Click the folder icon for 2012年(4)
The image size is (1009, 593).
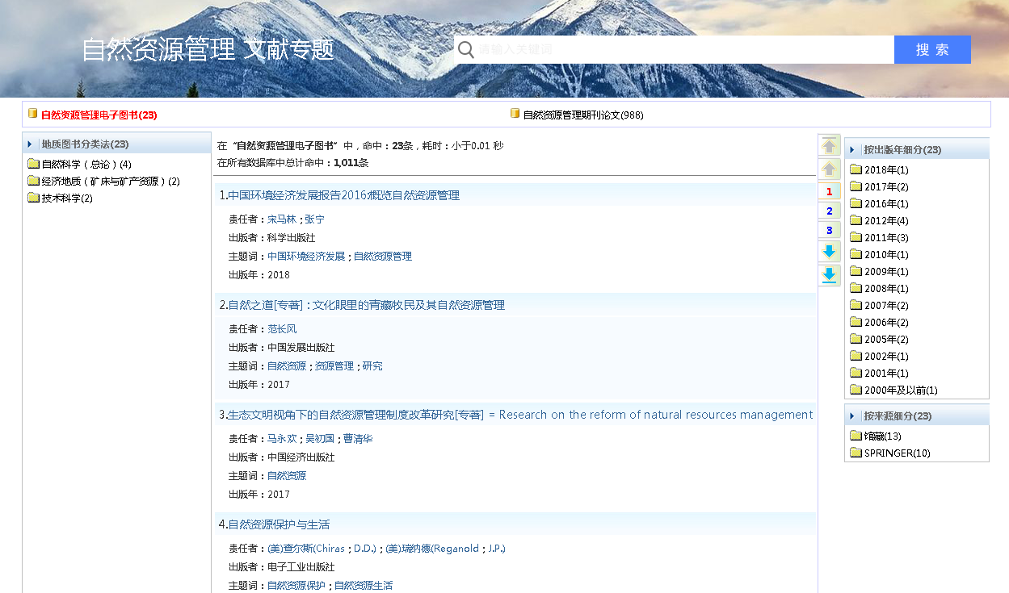click(856, 220)
